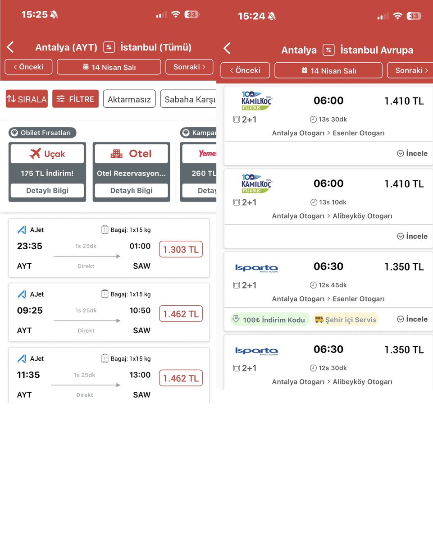Tap Sonraki on bus results screen
Screen dimensions: 433x541
[410, 70]
